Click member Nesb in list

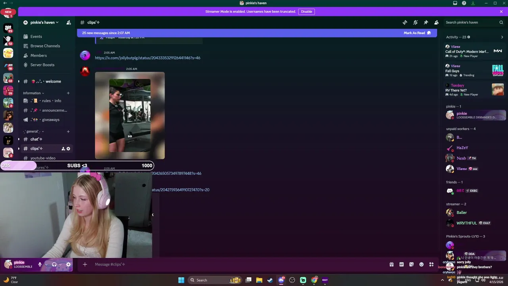pyautogui.click(x=475, y=158)
